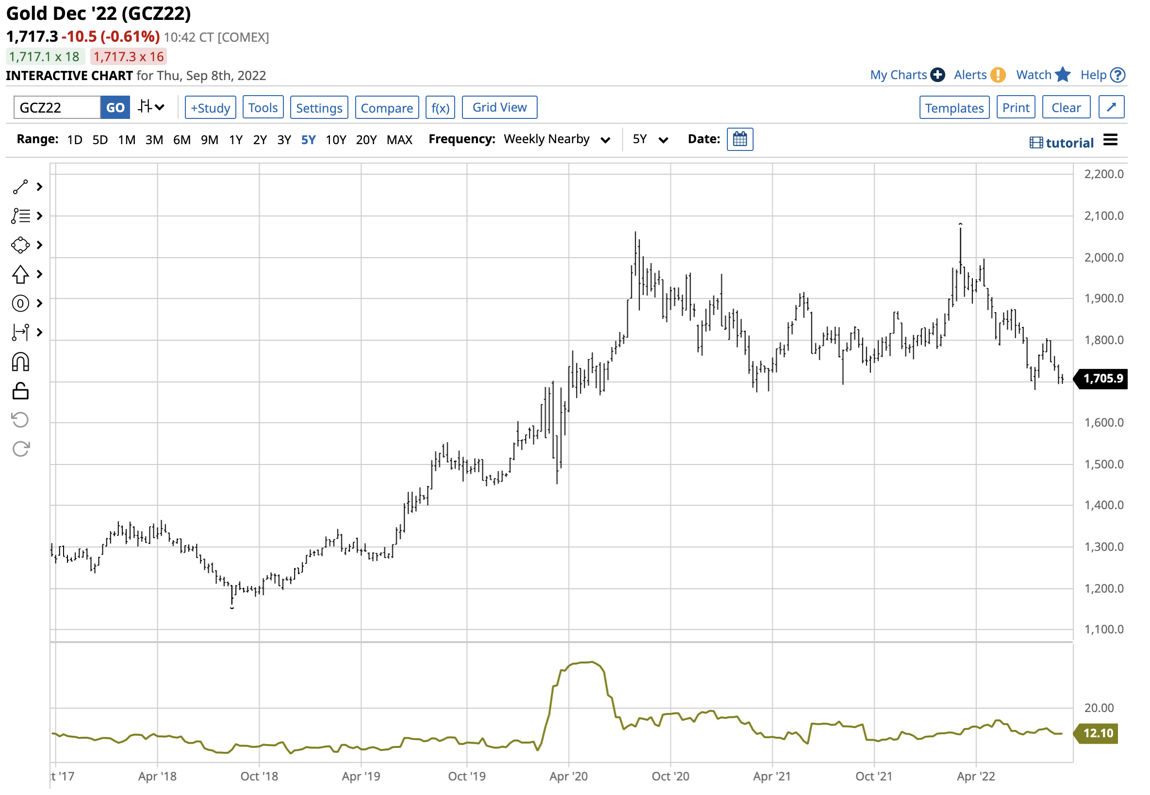Viewport: 1150px width, 795px height.
Task: Click the undo arrow icon
Action: [x=20, y=420]
